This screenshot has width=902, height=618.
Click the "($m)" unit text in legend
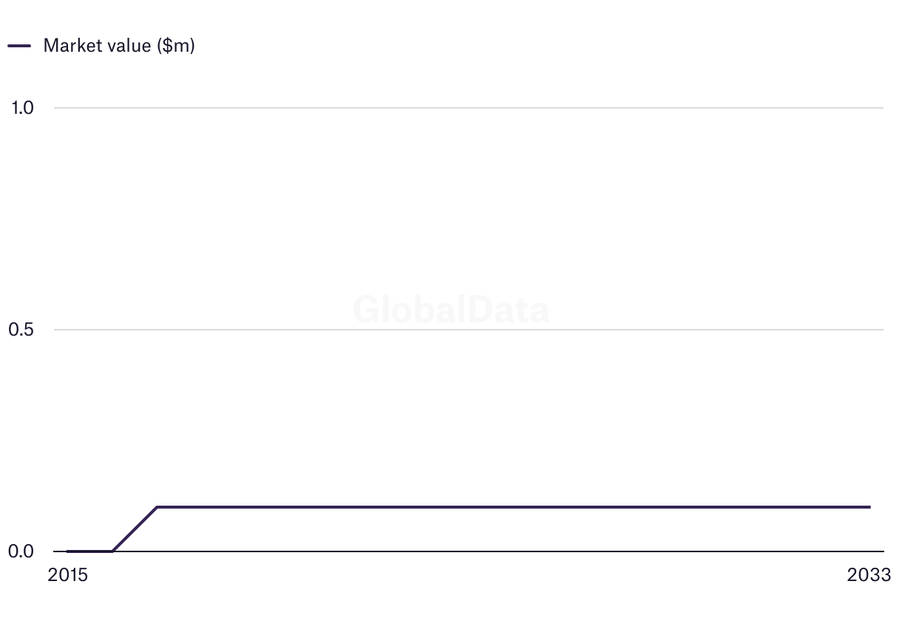(x=176, y=46)
